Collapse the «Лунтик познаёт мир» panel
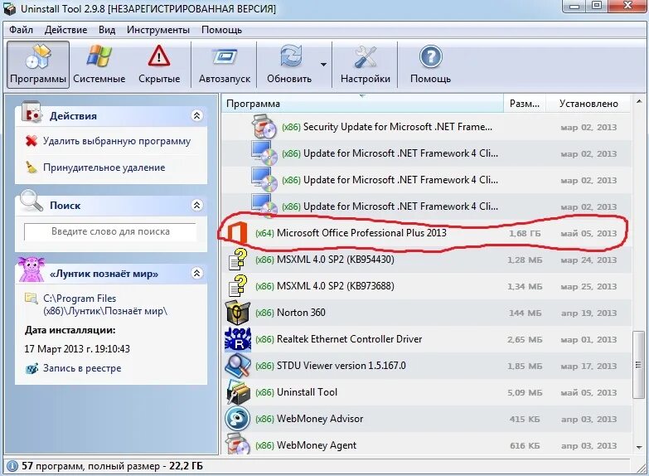The width and height of the screenshot is (649, 476). tap(197, 273)
